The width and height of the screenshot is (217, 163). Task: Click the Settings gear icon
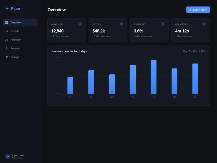(x=7, y=57)
